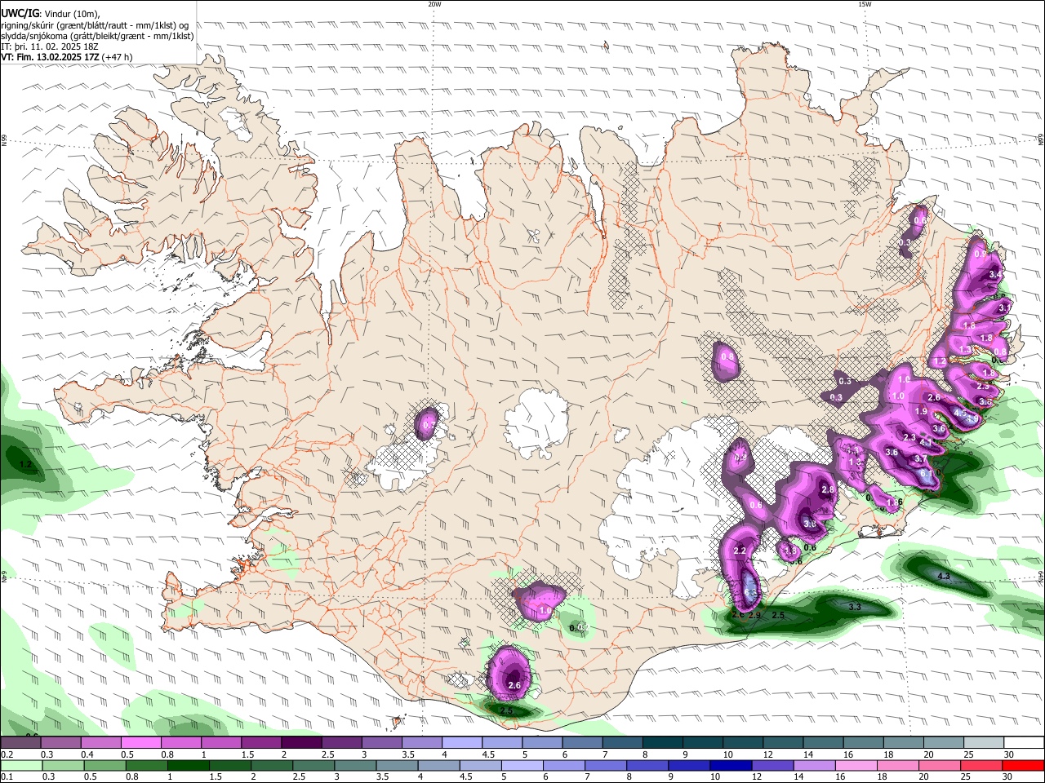Click the 20W longitude label
Viewport: 1045px width, 783px height.
click(x=434, y=4)
